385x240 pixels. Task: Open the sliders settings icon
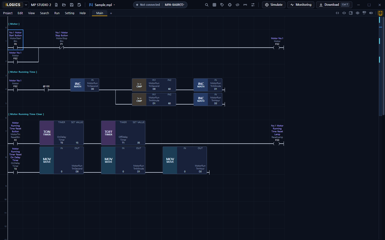coord(253,5)
